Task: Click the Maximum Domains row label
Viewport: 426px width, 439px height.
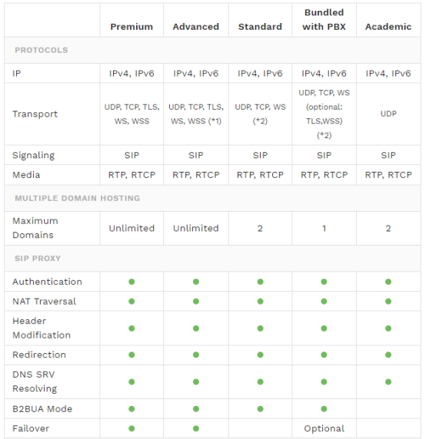Action: click(x=35, y=228)
